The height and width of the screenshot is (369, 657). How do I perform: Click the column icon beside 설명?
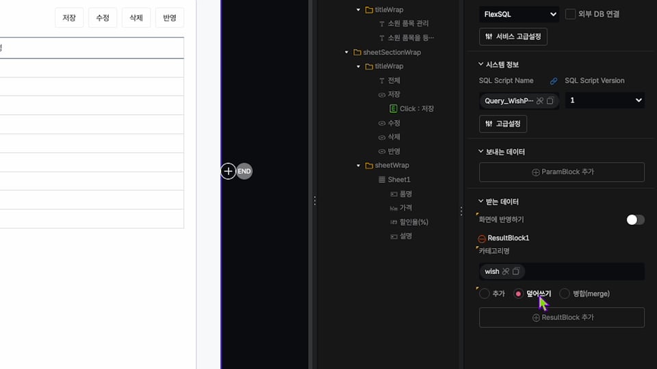[x=394, y=236]
